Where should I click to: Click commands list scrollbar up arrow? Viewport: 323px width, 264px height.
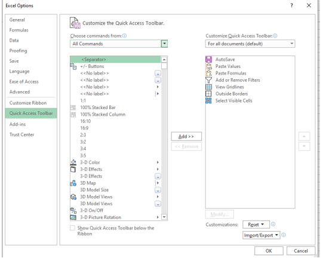[164, 60]
